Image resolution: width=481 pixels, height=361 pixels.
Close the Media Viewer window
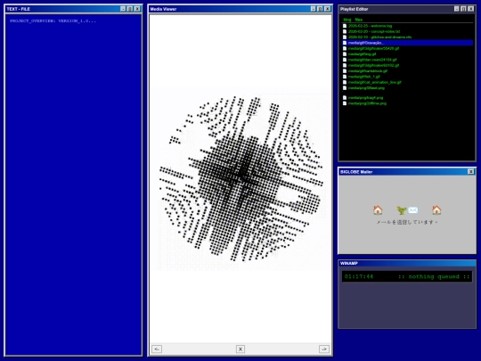tap(327, 9)
